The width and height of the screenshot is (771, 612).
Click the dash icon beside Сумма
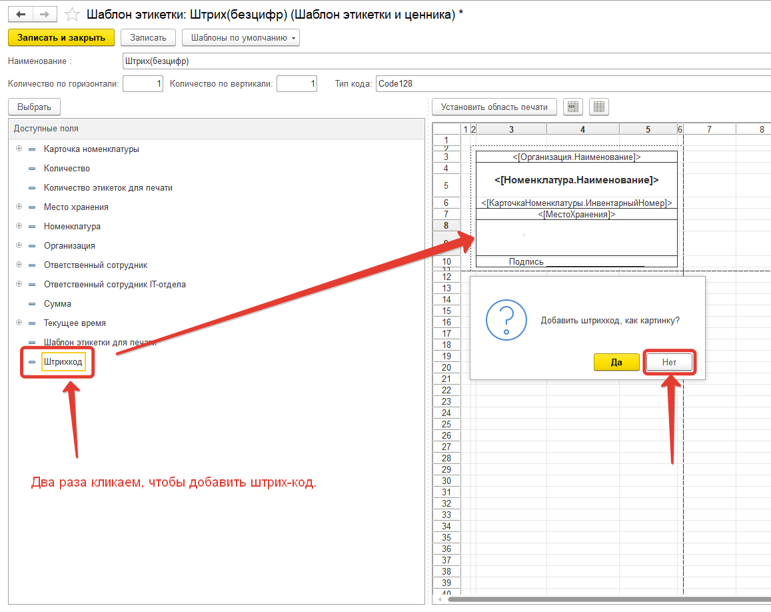pyautogui.click(x=32, y=304)
